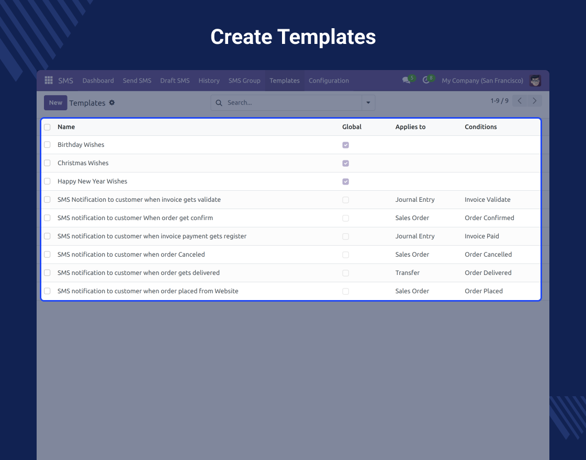
Task: Open the My Company (San Francisco) switcher
Action: 482,80
